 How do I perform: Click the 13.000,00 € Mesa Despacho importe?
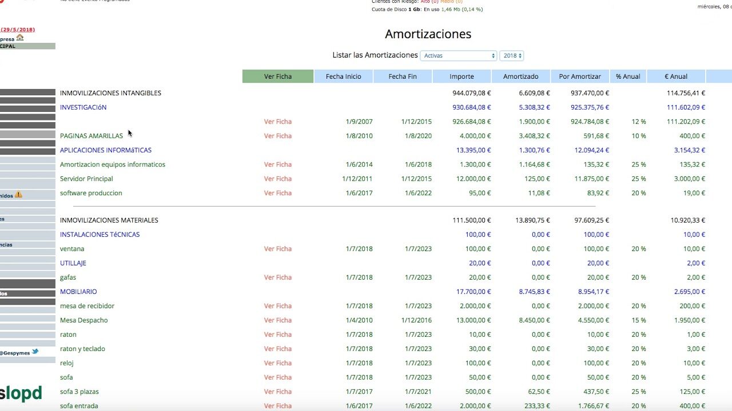coord(474,320)
